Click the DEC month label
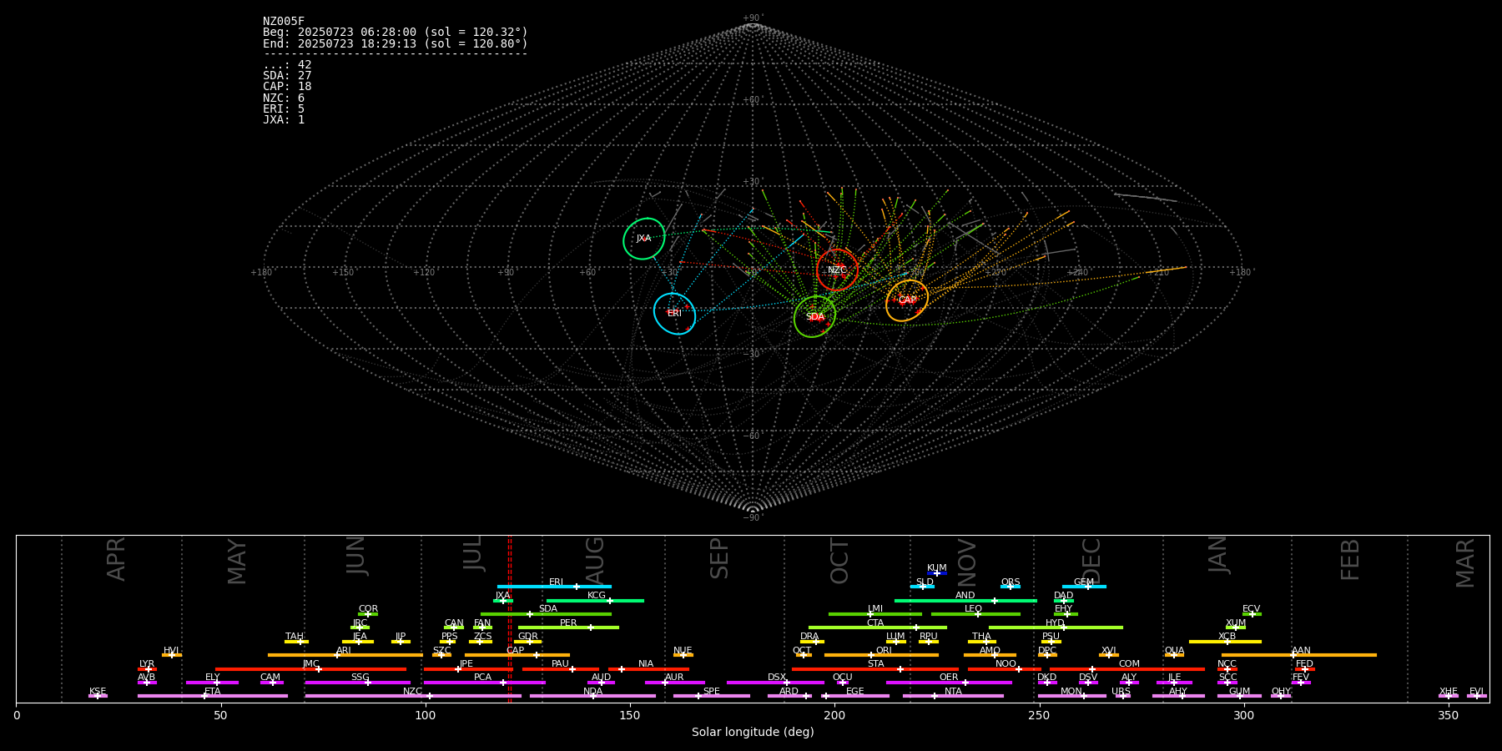The image size is (1502, 751). pos(1091,561)
